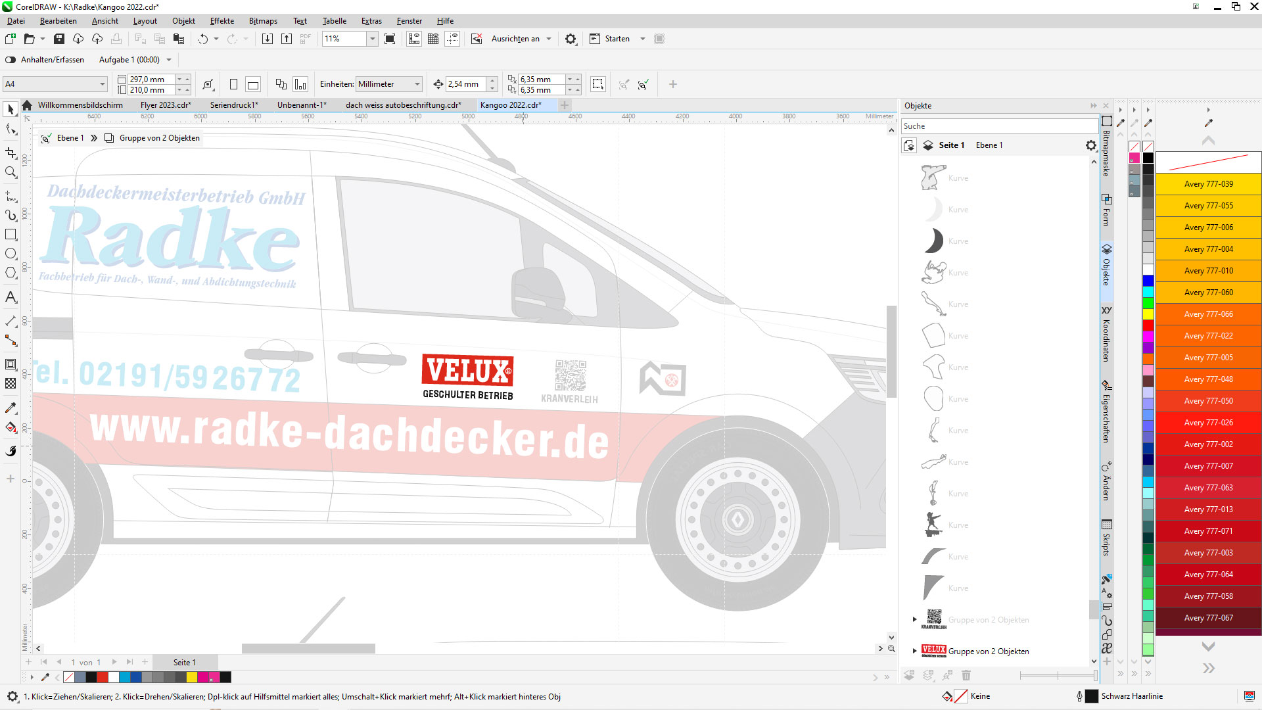Expand the Aufgabe 1 dropdown
Image resolution: width=1262 pixels, height=710 pixels.
coord(169,60)
